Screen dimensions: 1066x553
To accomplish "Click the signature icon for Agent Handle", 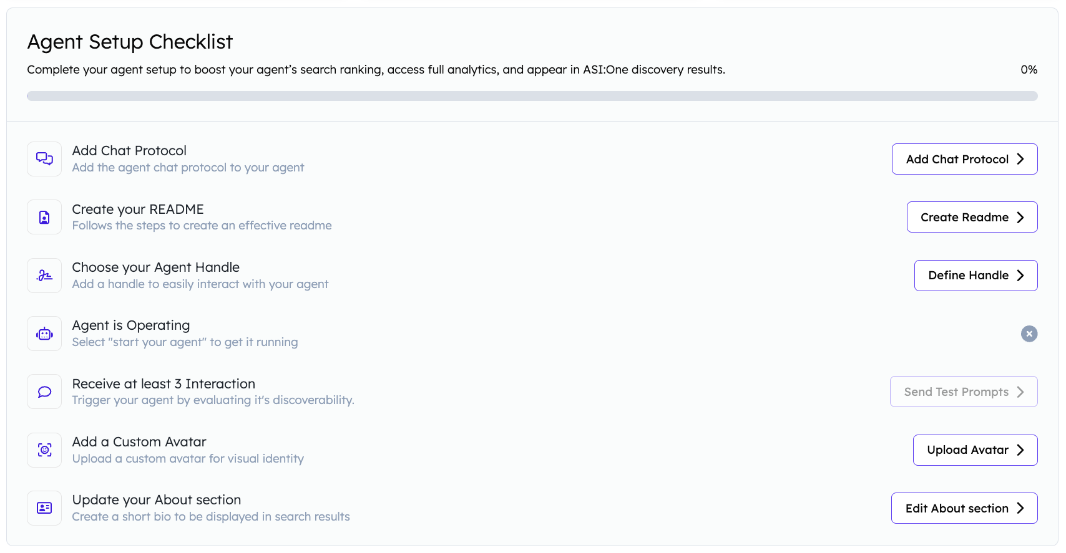I will [x=44, y=276].
